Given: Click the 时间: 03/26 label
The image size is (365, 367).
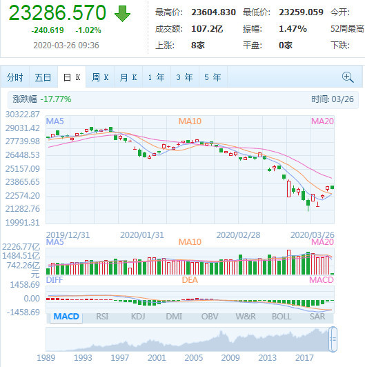Looking at the screenshot, I should pos(333,99).
